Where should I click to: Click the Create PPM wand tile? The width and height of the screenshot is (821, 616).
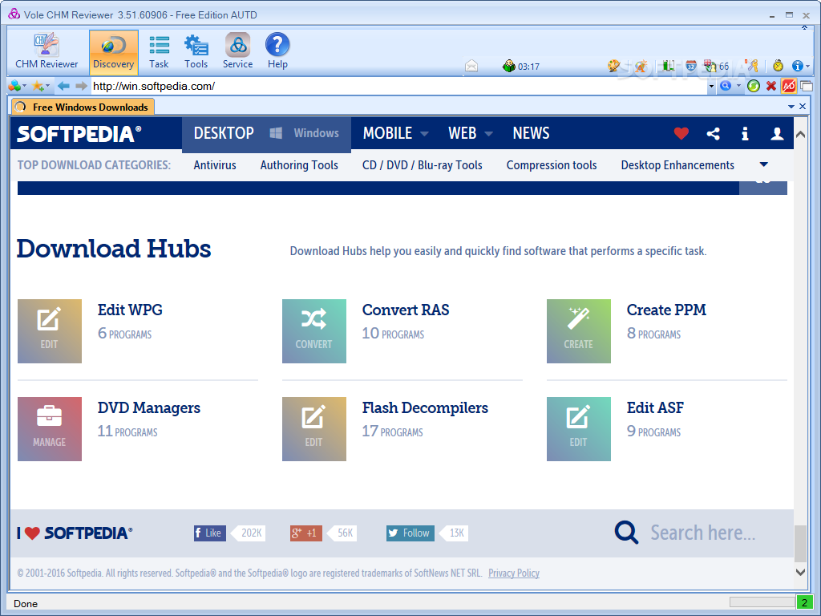pos(579,331)
